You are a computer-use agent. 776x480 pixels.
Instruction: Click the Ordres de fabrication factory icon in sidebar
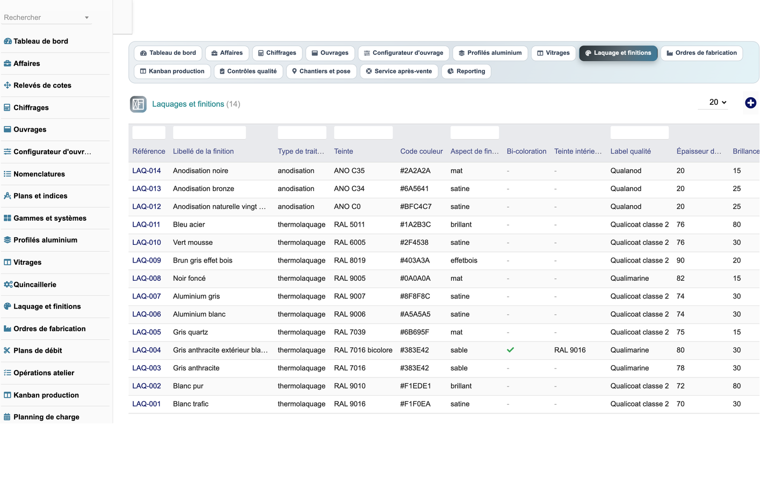pyautogui.click(x=8, y=329)
